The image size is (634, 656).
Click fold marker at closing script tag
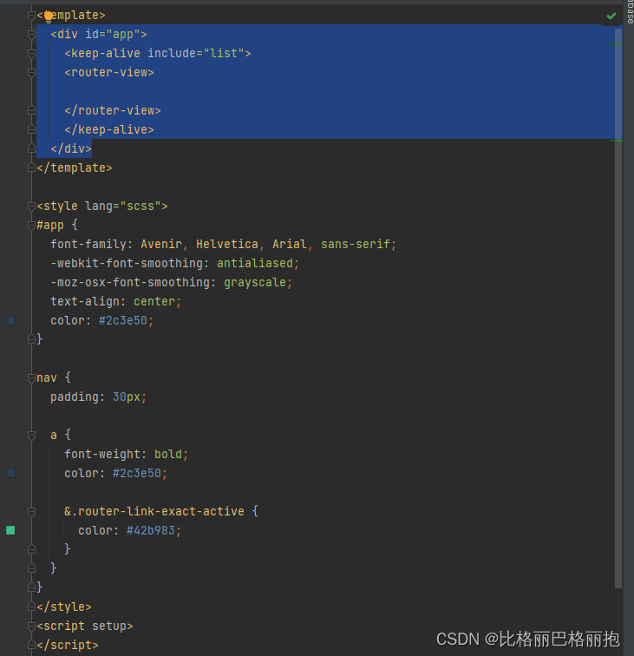point(31,645)
